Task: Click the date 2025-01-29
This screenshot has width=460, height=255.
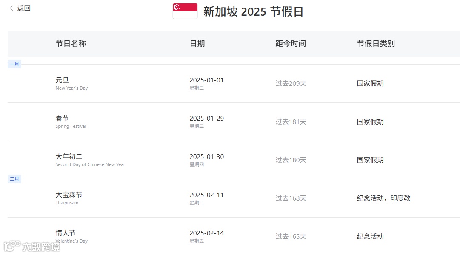Action: [x=206, y=119]
